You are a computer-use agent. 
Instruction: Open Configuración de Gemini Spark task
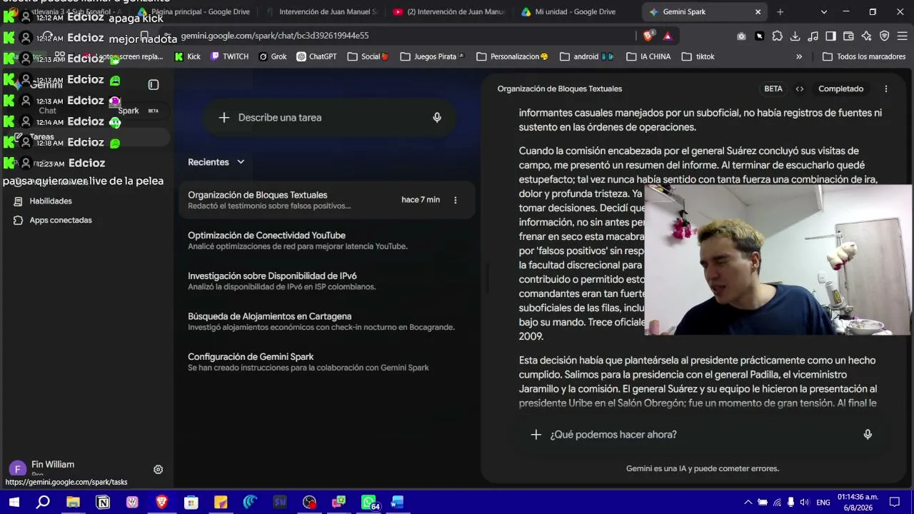click(325, 362)
